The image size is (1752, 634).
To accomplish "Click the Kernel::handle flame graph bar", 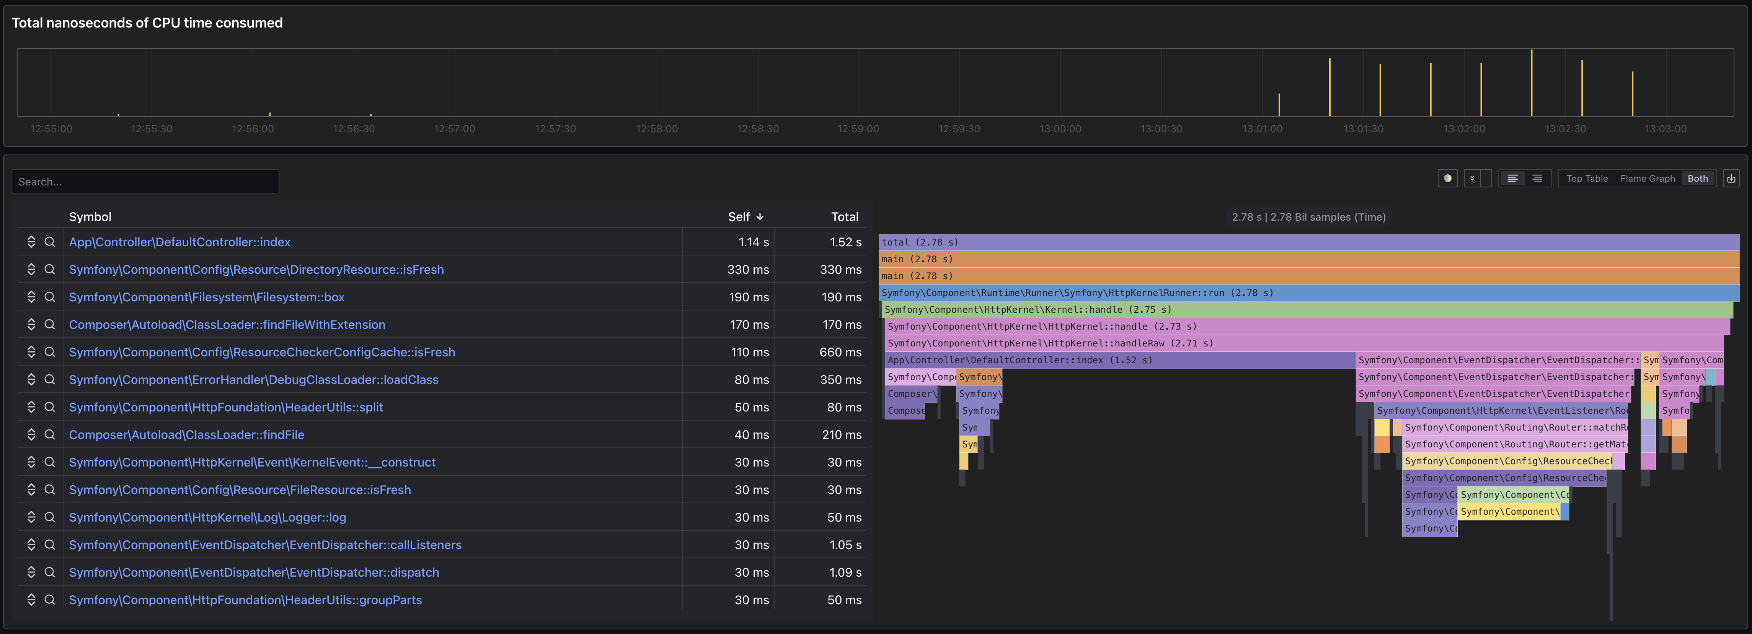I will [1306, 309].
